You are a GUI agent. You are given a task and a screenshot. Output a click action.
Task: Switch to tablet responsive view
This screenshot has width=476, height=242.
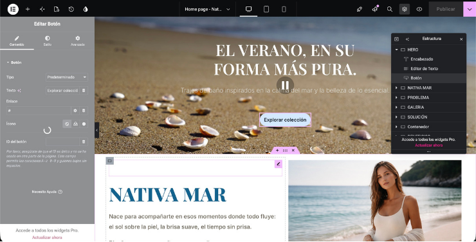click(266, 9)
